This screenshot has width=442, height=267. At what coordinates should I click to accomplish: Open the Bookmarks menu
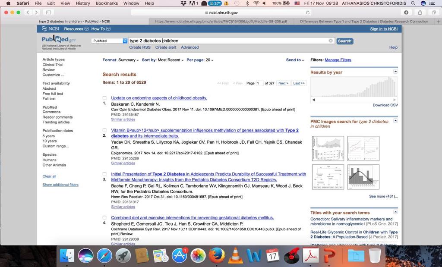pyautogui.click(x=107, y=3)
